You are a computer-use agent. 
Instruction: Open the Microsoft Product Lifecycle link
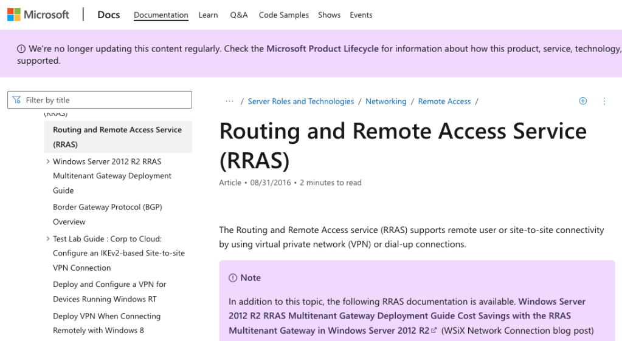(322, 49)
